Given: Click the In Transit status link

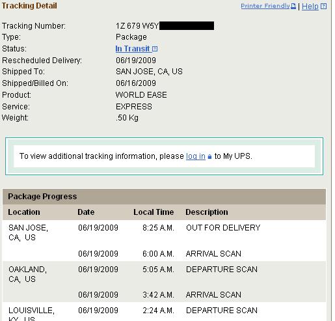Looking at the screenshot, I should (x=133, y=49).
